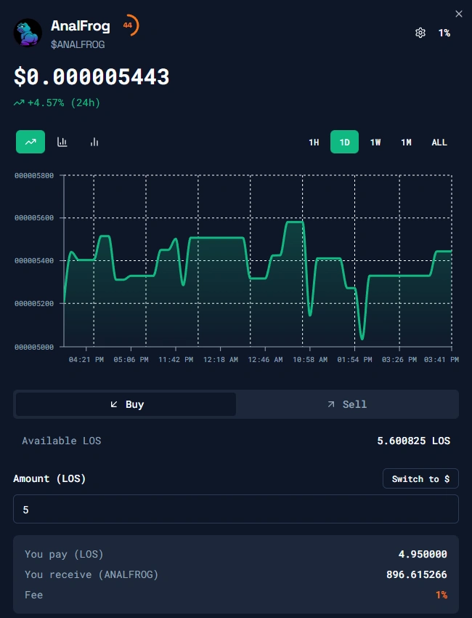Switch to the Buy tab
The height and width of the screenshot is (618, 472).
[126, 404]
